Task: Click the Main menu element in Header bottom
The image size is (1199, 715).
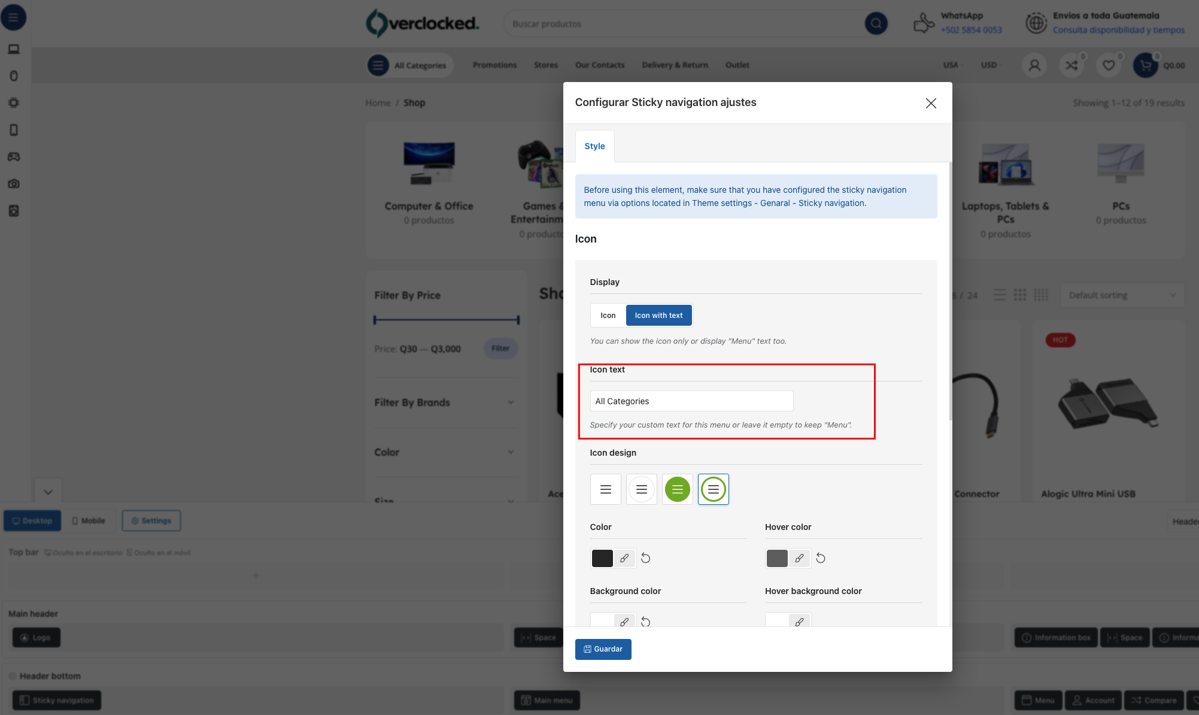Action: pos(547,700)
